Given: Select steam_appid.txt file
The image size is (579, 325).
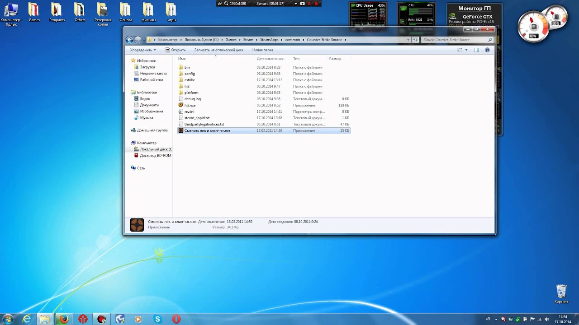Looking at the screenshot, I should (x=197, y=118).
